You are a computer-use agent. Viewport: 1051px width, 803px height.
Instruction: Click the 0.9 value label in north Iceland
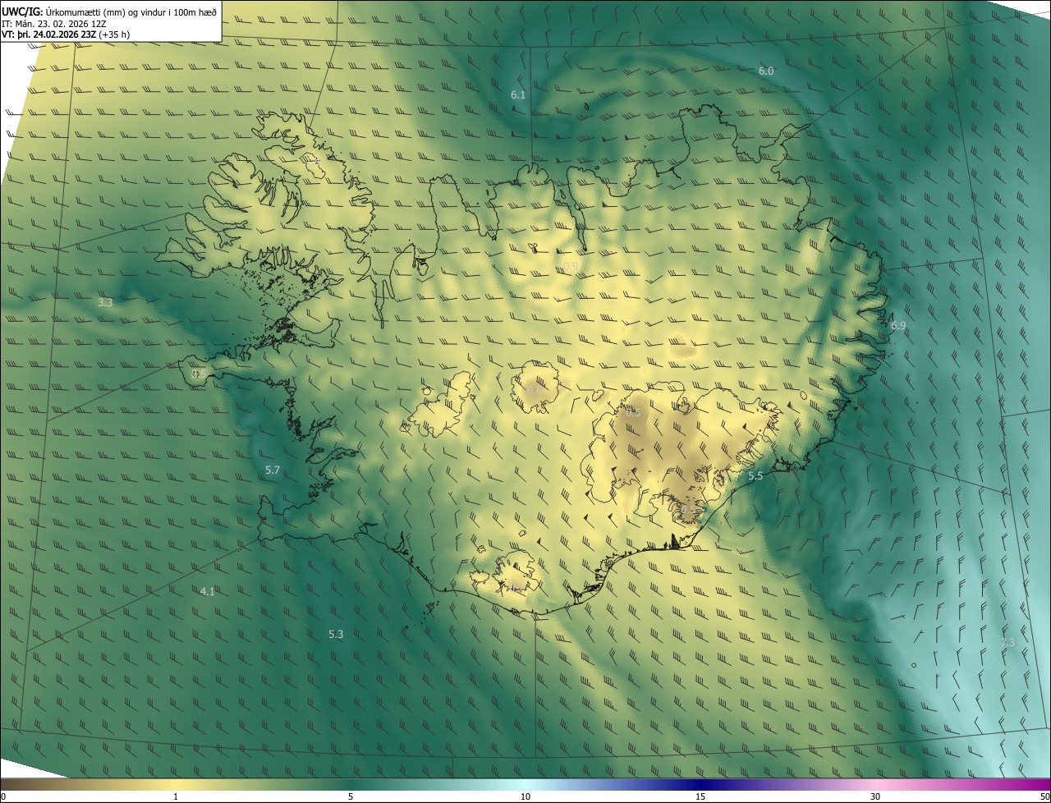coord(571,266)
